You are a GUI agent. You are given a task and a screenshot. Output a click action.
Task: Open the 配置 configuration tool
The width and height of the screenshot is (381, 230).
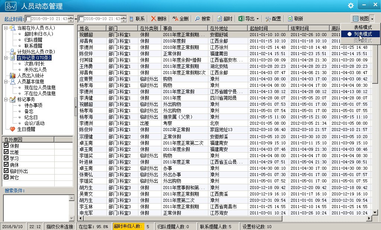coord(273,19)
